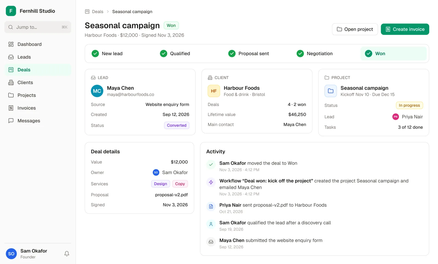Click the Copy service tag
438x264 pixels.
pyautogui.click(x=180, y=184)
